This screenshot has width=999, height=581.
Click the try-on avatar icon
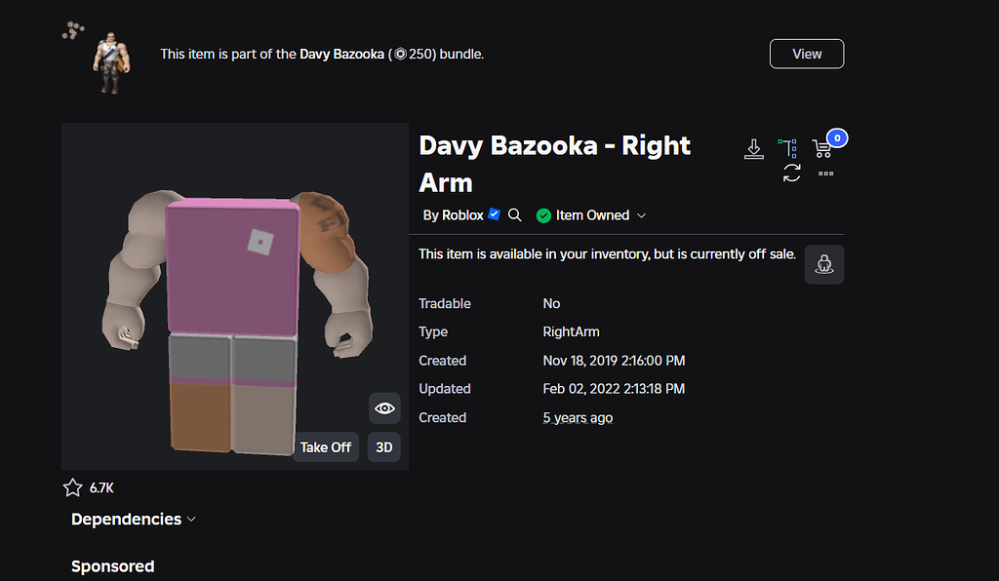coord(824,264)
